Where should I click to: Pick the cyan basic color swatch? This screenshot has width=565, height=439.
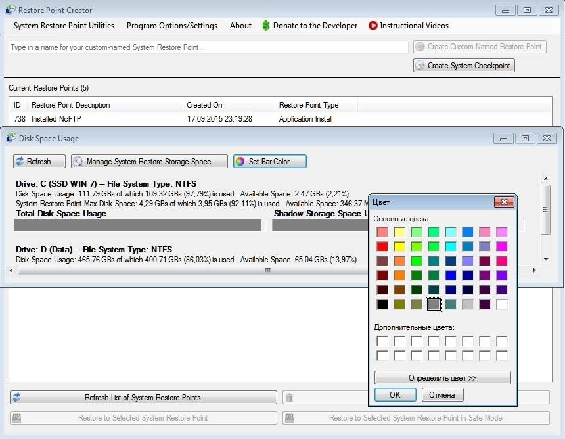pyautogui.click(x=451, y=246)
